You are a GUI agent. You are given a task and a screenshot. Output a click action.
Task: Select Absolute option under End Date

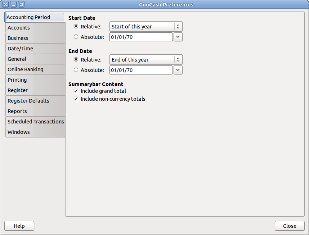point(76,70)
